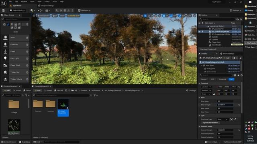Toggle viewport grid snapping

[164, 16]
